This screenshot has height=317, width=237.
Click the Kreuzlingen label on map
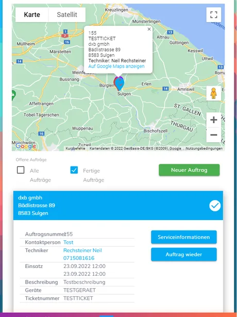pos(116,10)
